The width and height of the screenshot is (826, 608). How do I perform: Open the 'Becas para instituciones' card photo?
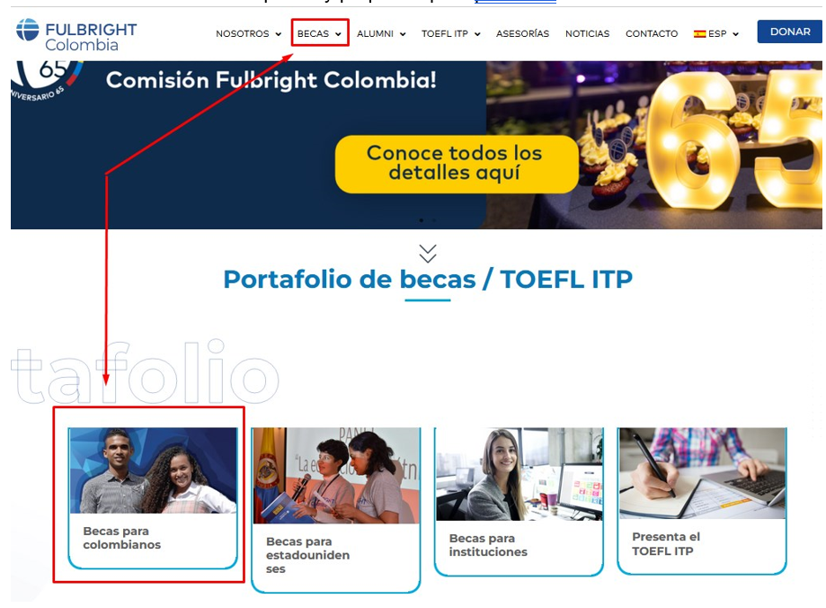pos(519,474)
